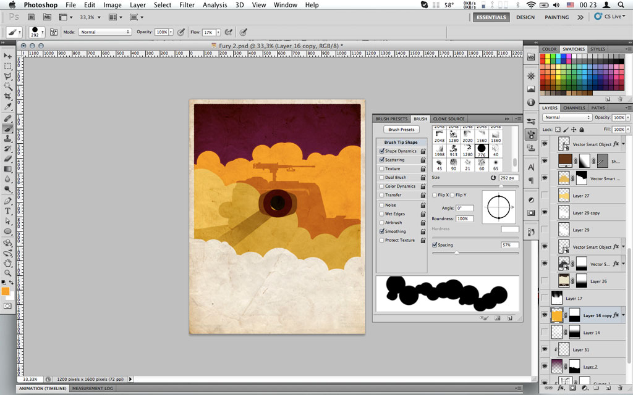633x395 pixels.
Task: Click the brush Angle input field
Action: [465, 208]
